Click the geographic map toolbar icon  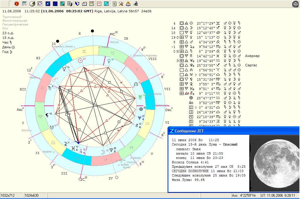pos(62,4)
